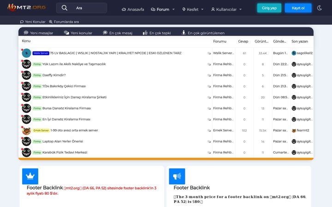Click author avatar for Daeffy Kimdir? thread
The width and height of the screenshot is (332, 207).
coord(26,75)
